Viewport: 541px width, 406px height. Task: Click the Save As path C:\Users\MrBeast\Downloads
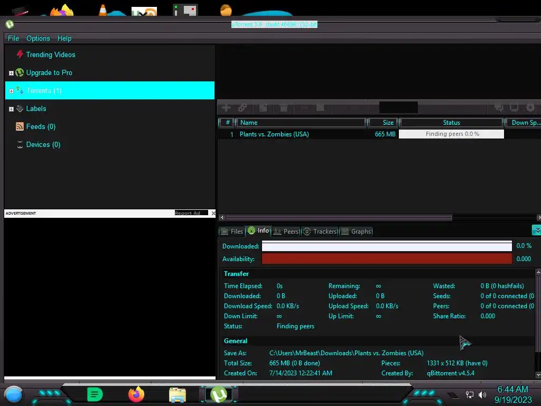[x=346, y=353]
